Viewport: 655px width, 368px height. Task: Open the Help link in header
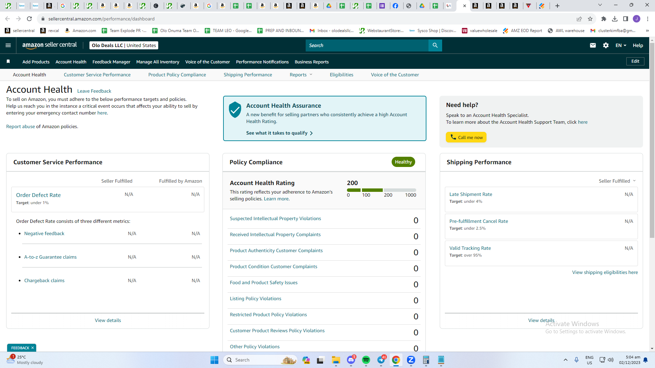point(638,45)
